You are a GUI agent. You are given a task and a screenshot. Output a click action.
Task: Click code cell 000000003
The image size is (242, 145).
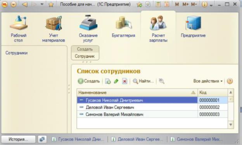(x=213, y=114)
